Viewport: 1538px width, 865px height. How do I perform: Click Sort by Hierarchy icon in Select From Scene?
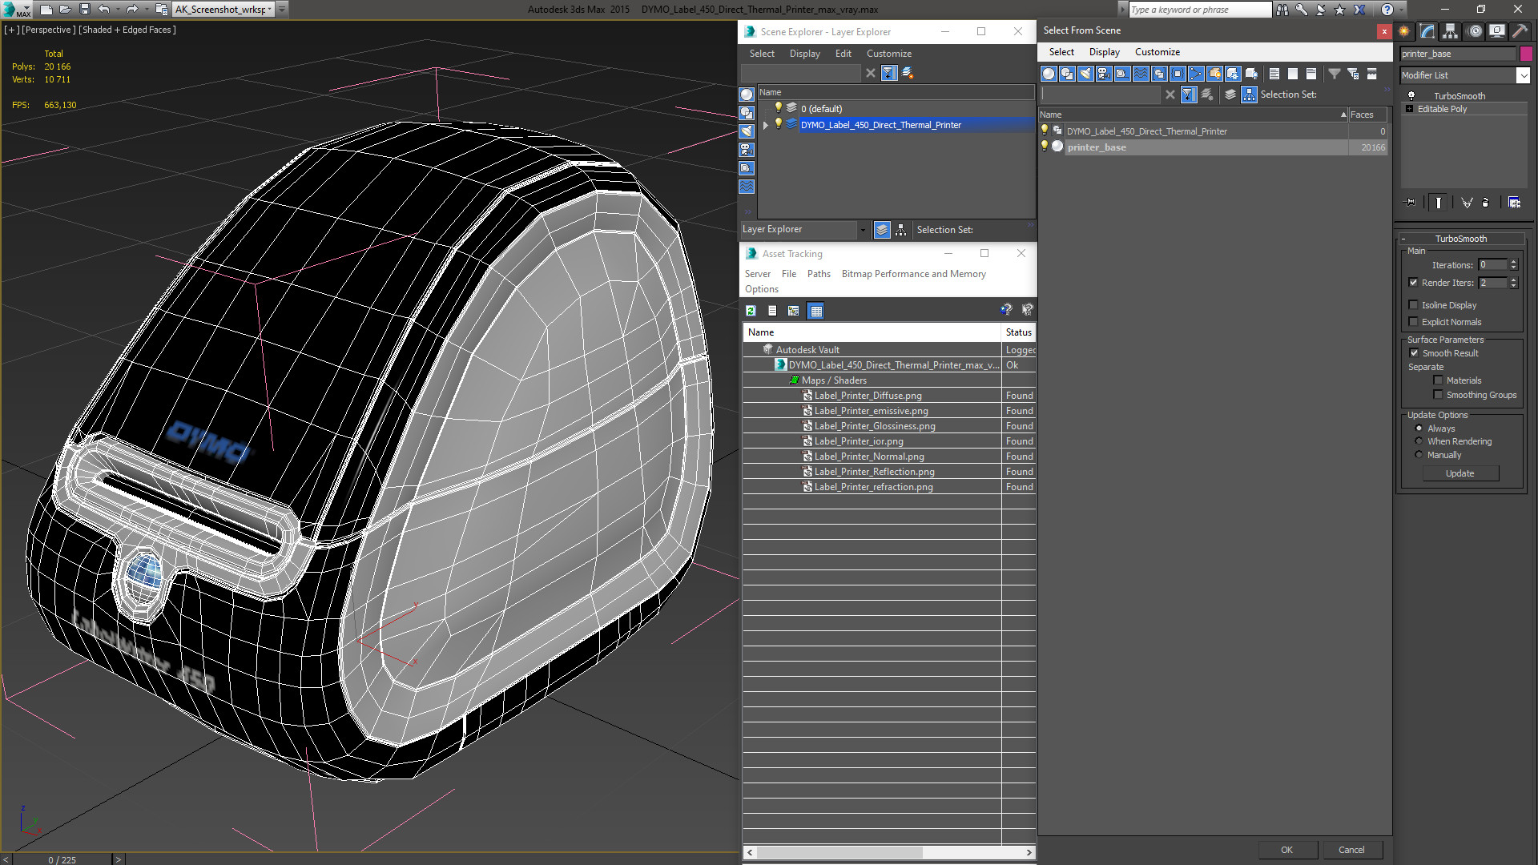tap(1250, 95)
